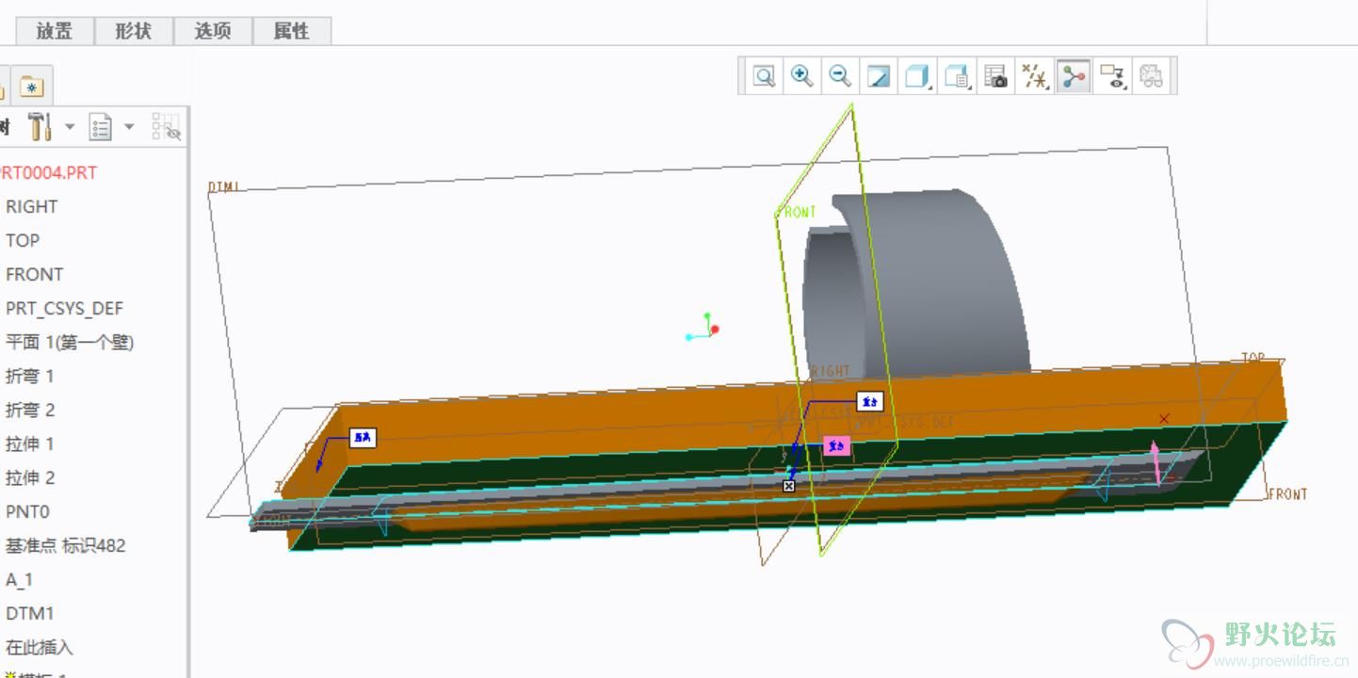Select the PNT0 datum point
The image size is (1358, 678).
click(27, 511)
